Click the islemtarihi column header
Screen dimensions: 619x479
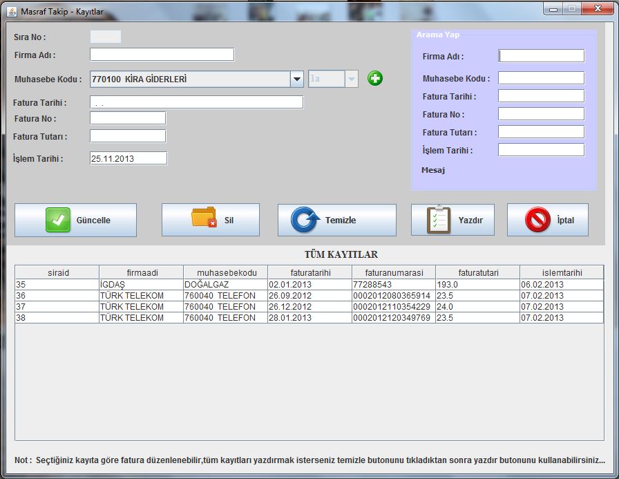click(x=562, y=272)
